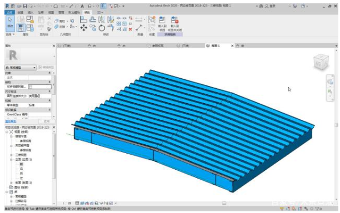340x213 pixels.
Task: Click the Move tool icon
Action: 83,28
